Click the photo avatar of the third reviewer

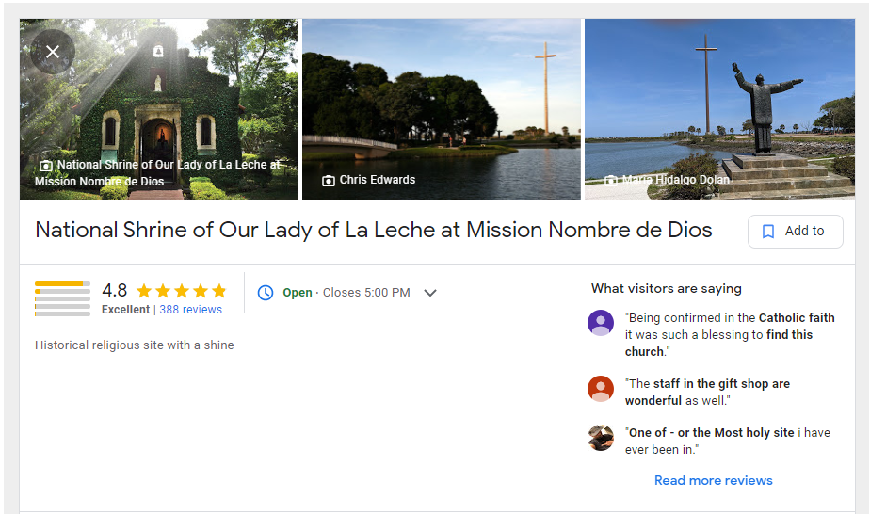[x=601, y=438]
